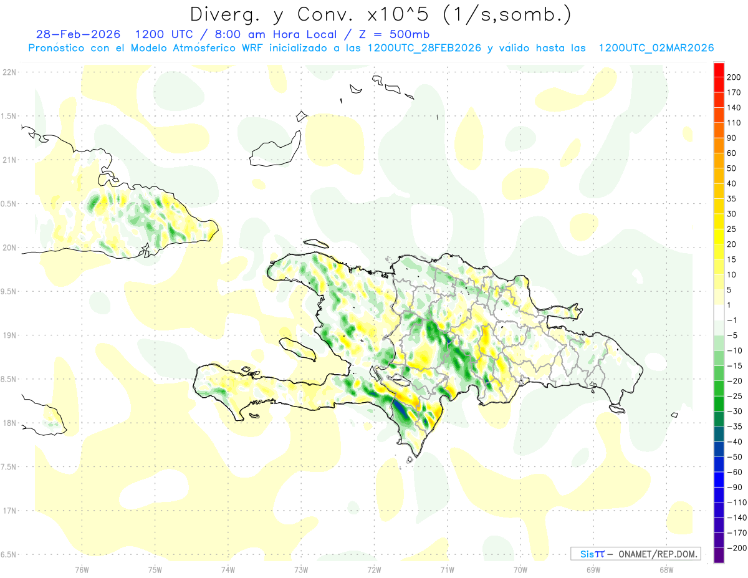The width and height of the screenshot is (748, 578).
Task: Click the longitude label '76W'
Action: [x=82, y=570]
